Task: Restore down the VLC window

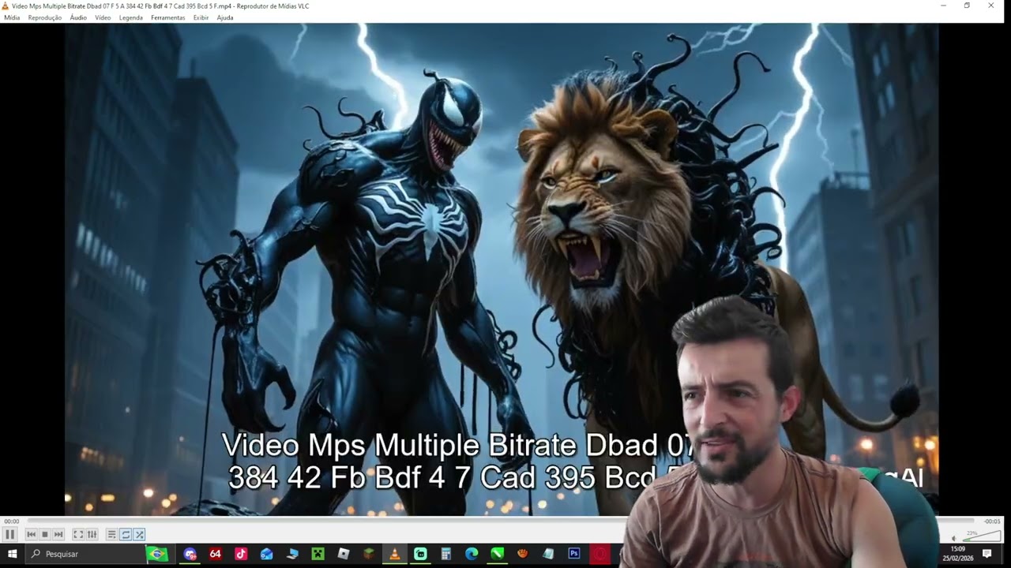Action: coord(967,6)
